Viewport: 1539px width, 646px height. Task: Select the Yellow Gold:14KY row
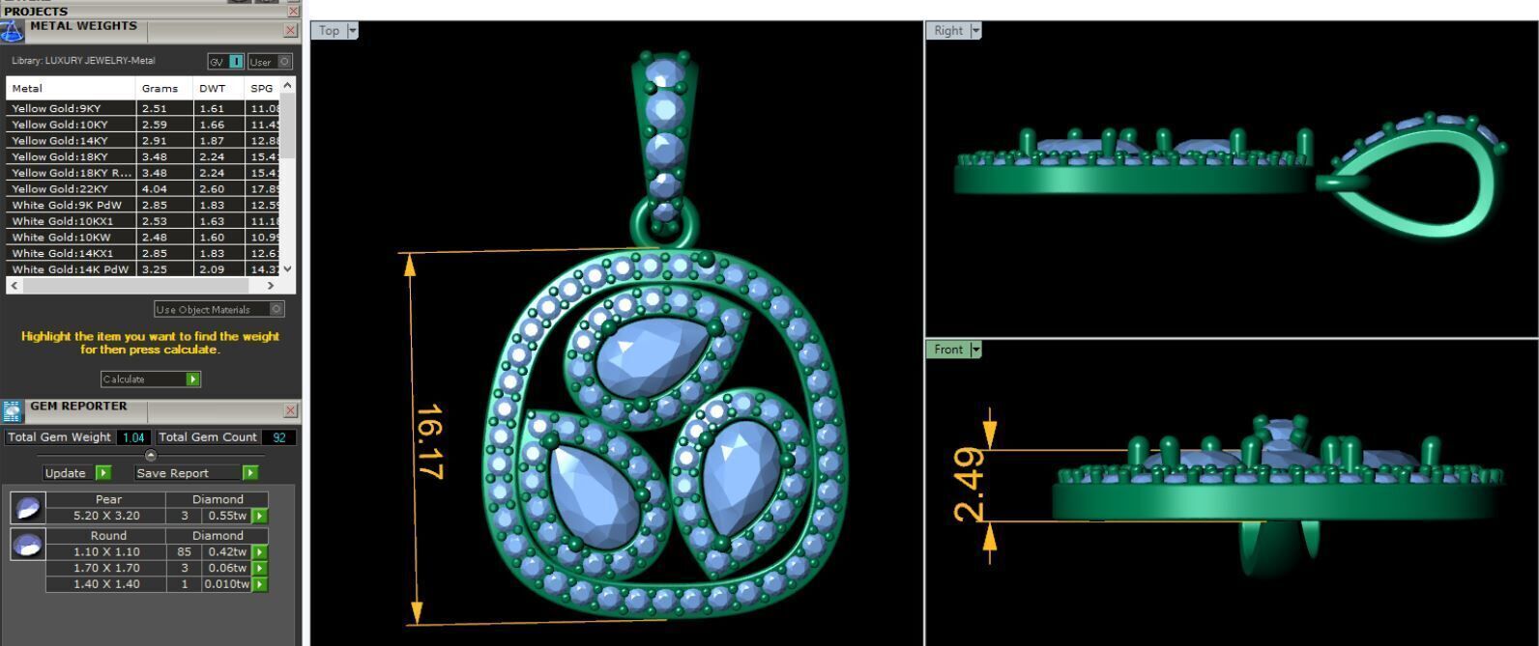tap(143, 140)
